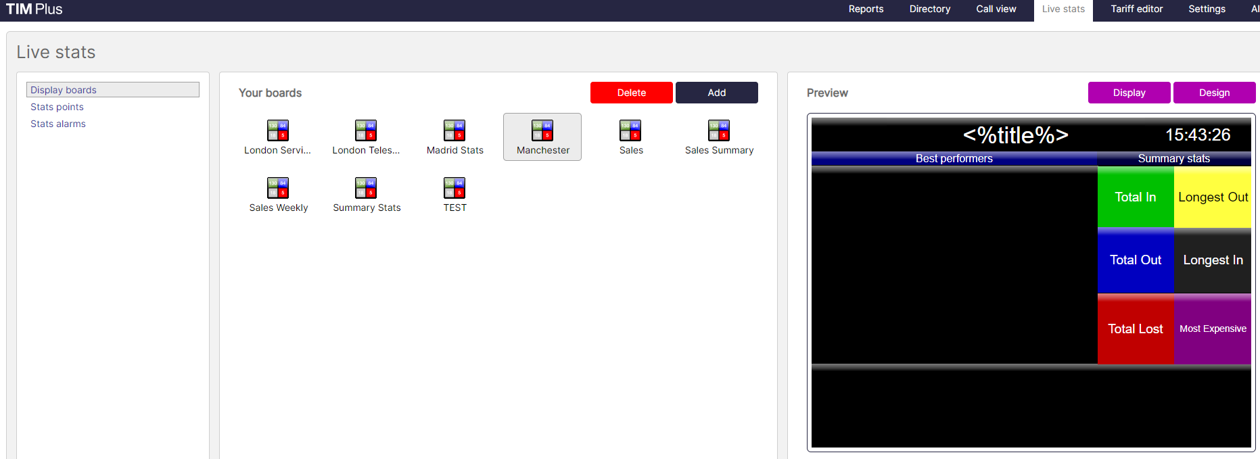Select the London Servi... board icon
Image resolution: width=1260 pixels, height=459 pixels.
click(x=278, y=130)
